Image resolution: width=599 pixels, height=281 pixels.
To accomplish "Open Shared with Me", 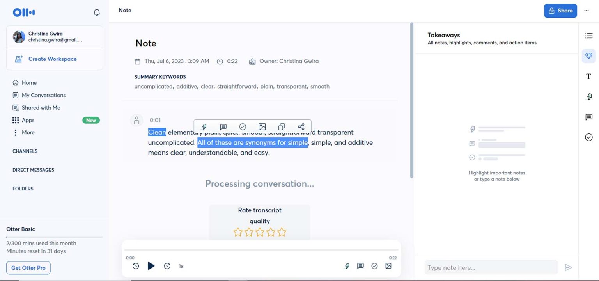I will [x=41, y=107].
